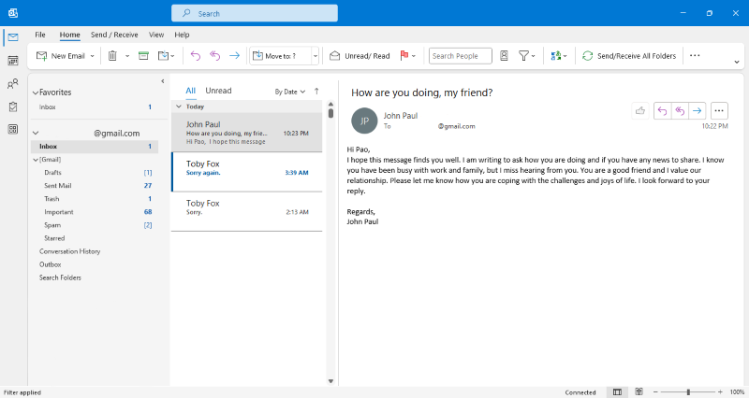Viewport: 749px width, 398px height.
Task: Click Reply All in the reading pane
Action: click(680, 110)
